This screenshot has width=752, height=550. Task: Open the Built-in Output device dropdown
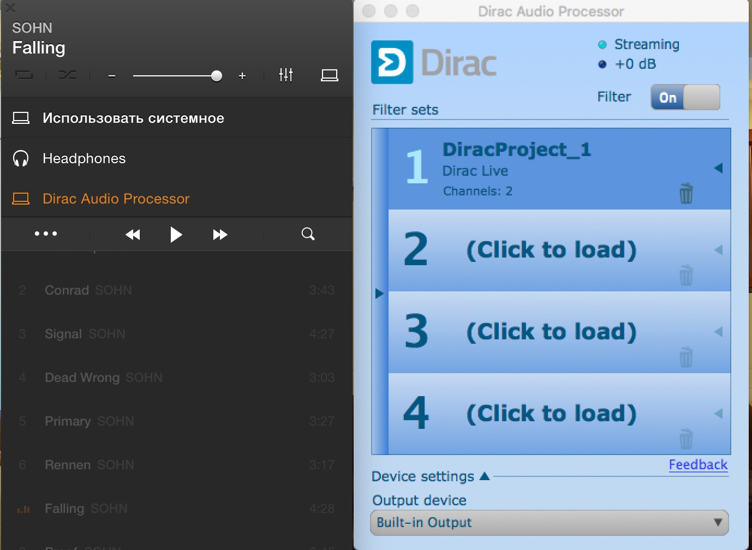pos(549,523)
